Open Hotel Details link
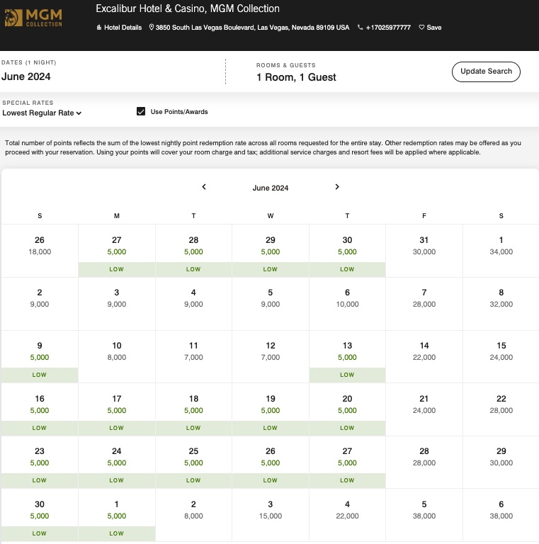Viewport: 539px width, 544px height. (x=122, y=28)
